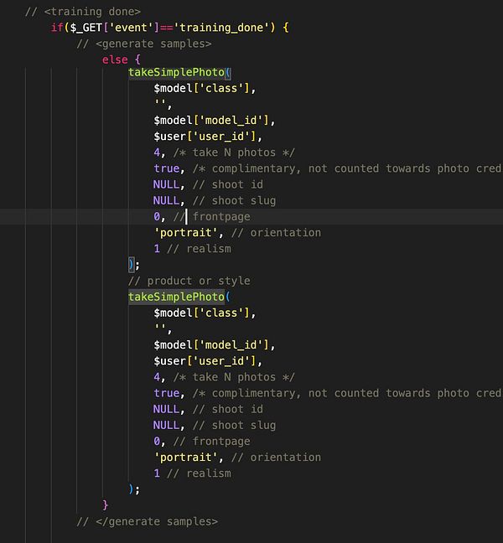The image size is (503, 543).
Task: Click the "// product or style" comment
Action: point(189,281)
